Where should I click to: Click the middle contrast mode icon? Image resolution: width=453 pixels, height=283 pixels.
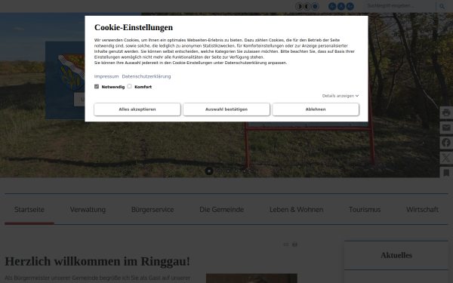click(307, 6)
